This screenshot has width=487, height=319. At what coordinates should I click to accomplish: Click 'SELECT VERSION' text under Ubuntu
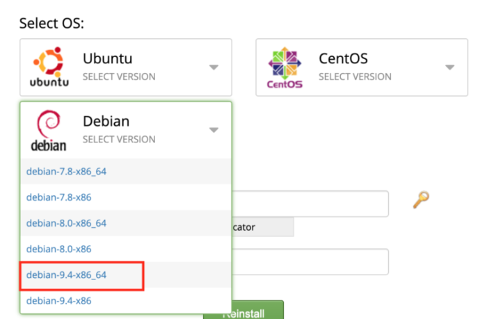click(x=119, y=76)
